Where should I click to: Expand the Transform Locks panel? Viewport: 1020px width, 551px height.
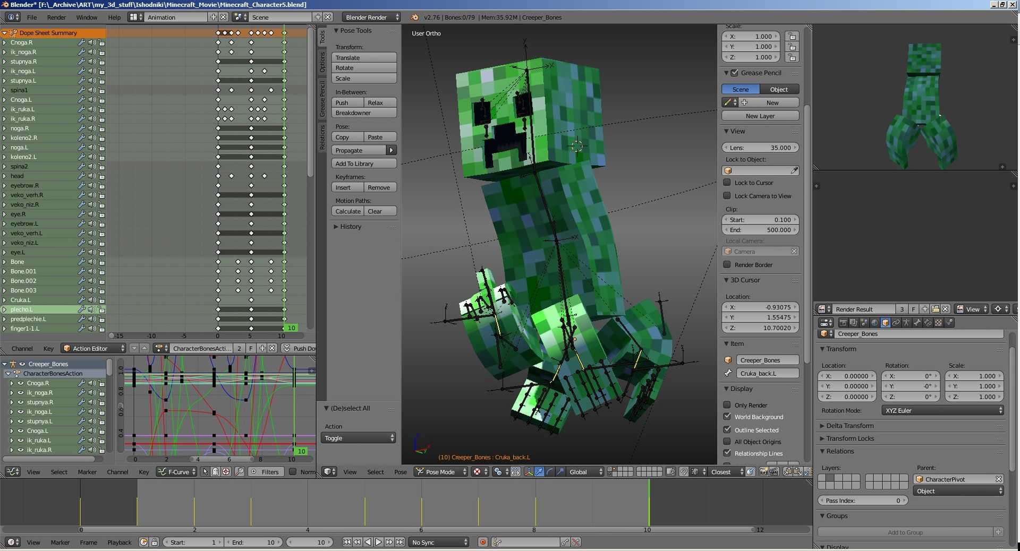[849, 438]
